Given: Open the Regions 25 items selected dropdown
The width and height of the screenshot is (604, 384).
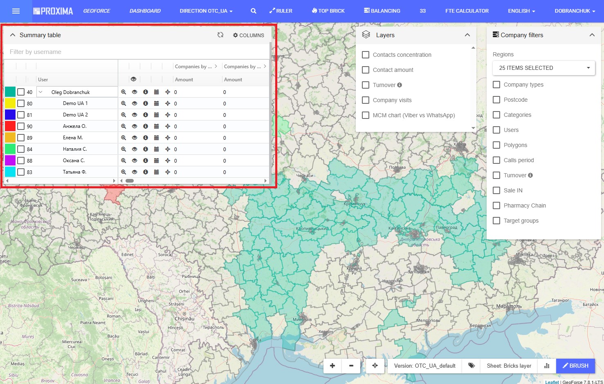Looking at the screenshot, I should pos(543,68).
